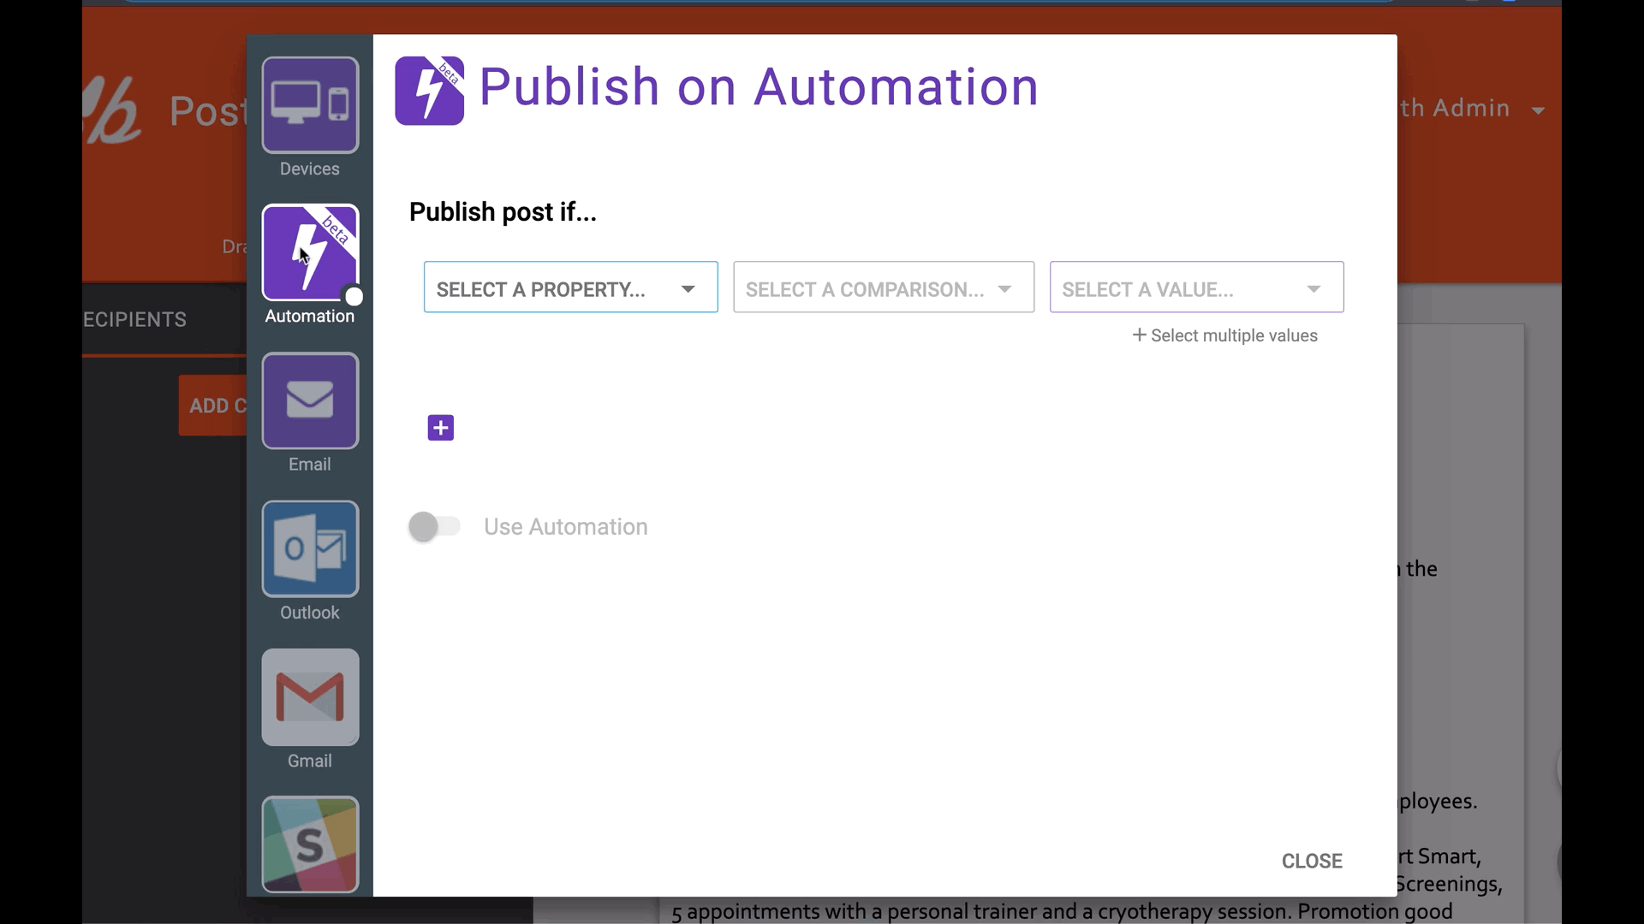Click SELECT A PROPERTY input field
Screen dimensions: 1644x924
(570, 289)
